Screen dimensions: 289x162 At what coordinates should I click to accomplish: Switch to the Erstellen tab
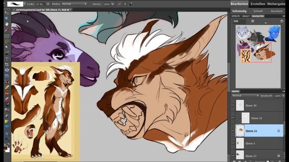(x=258, y=4)
